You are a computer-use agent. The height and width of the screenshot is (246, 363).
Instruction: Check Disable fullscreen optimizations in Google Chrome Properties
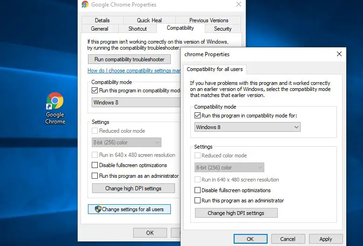coord(94,165)
